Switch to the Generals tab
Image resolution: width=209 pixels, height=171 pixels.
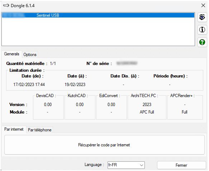pos(11,54)
